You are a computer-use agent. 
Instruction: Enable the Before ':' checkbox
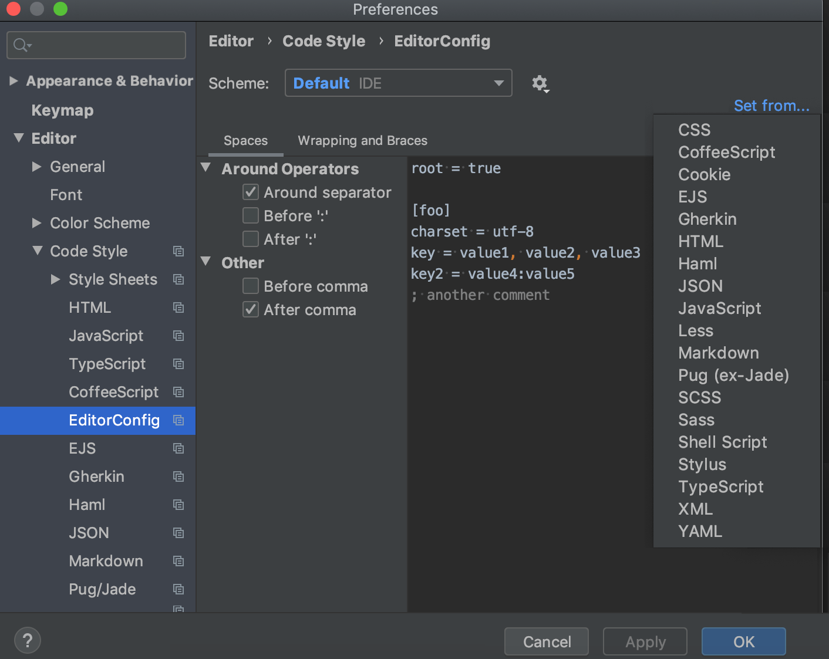tap(251, 215)
